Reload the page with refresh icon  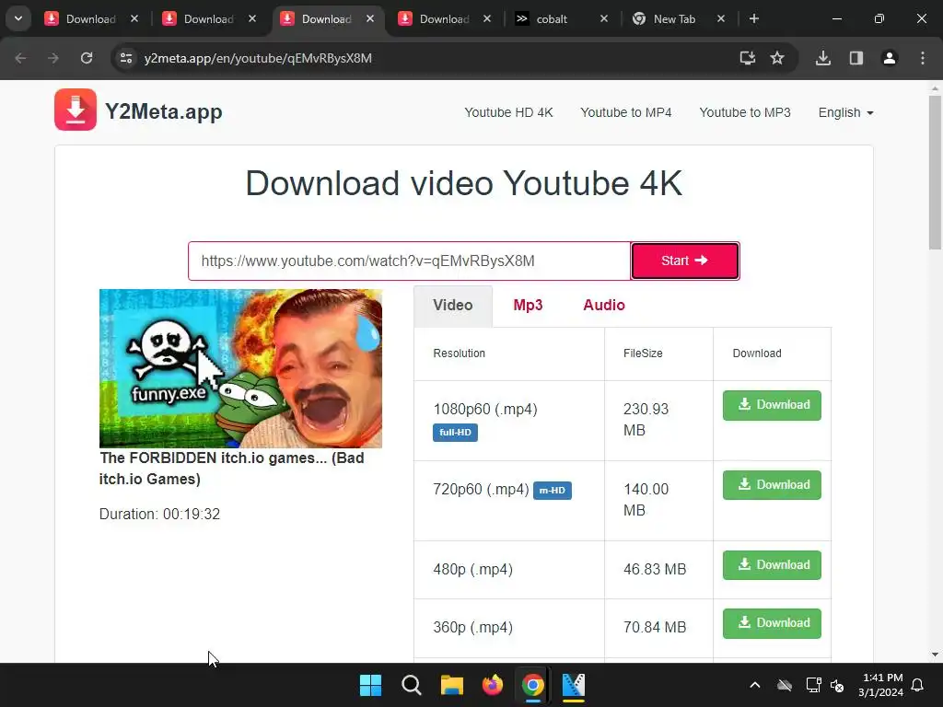(x=87, y=58)
